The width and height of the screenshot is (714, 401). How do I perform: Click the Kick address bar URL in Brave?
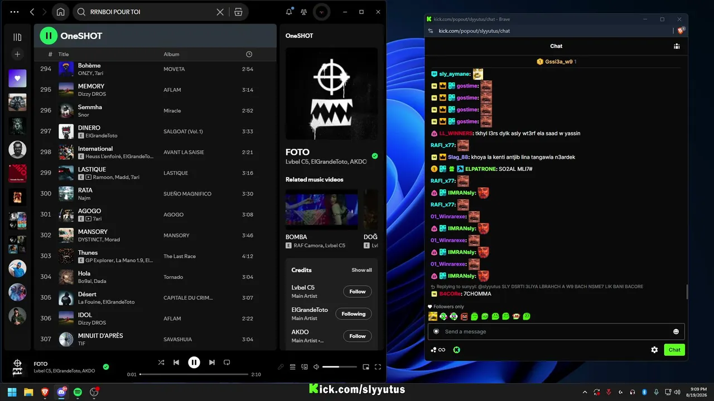(x=474, y=31)
